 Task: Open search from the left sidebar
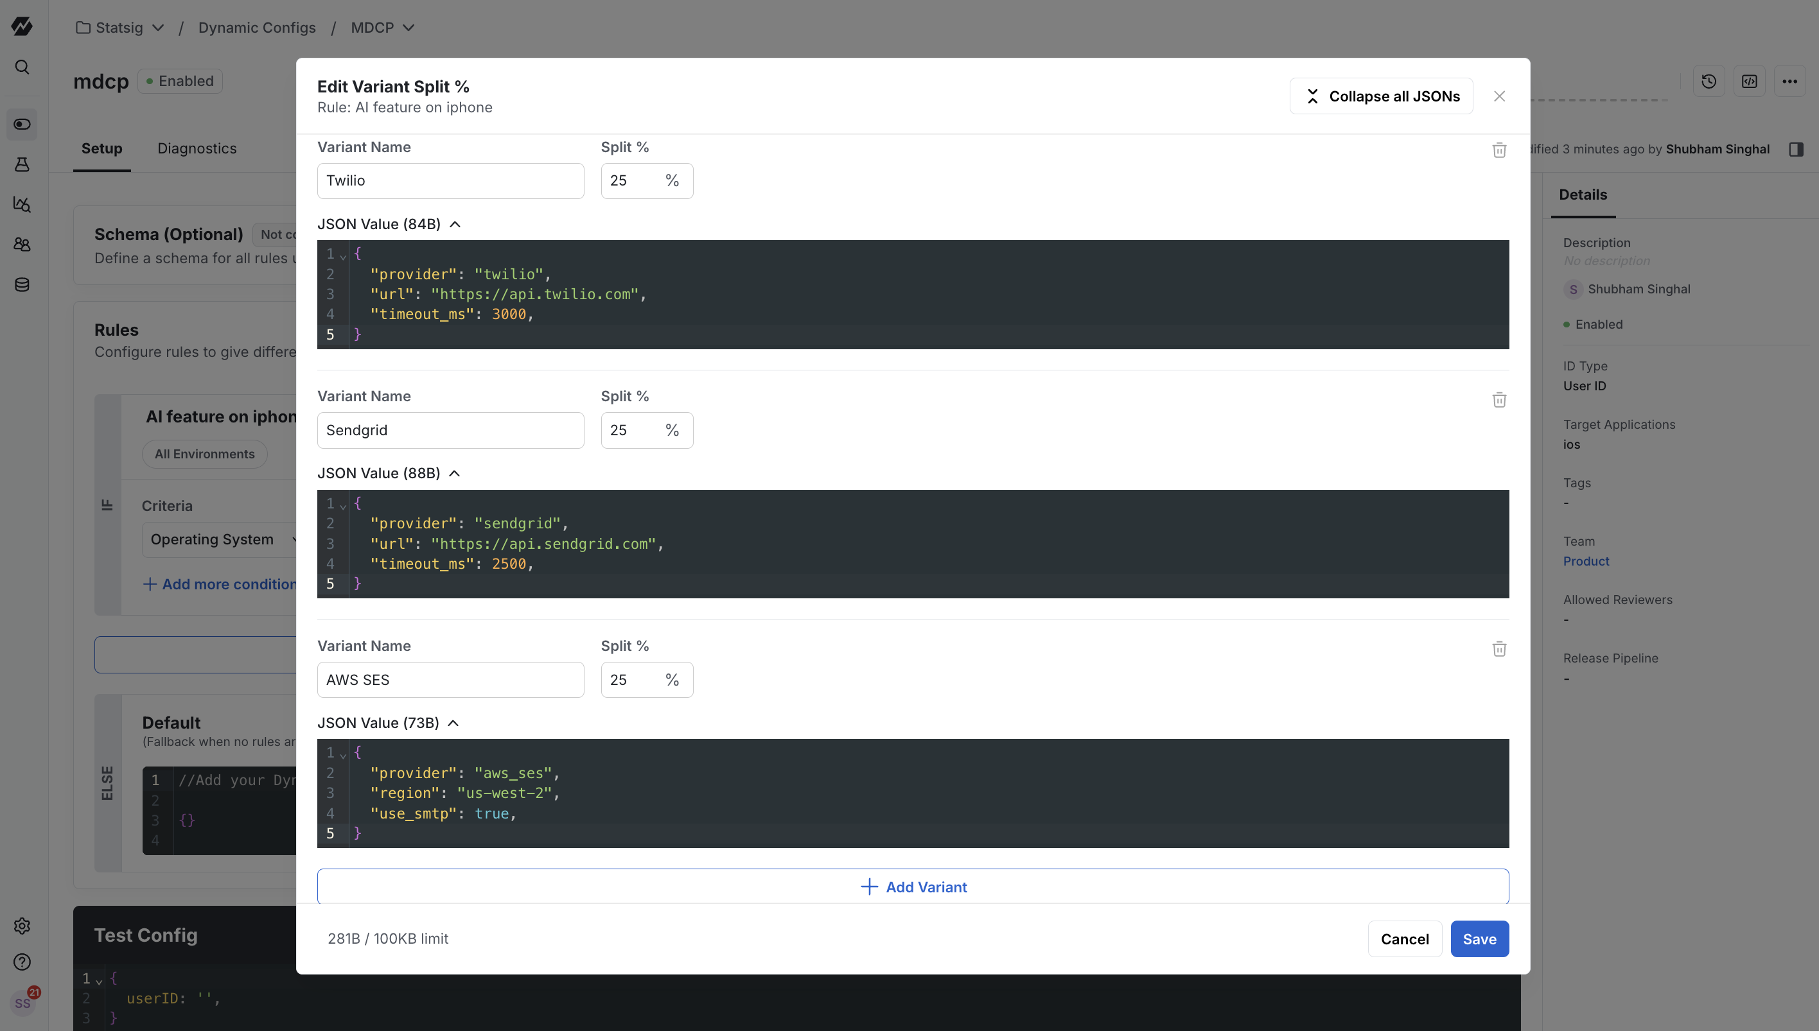[22, 67]
